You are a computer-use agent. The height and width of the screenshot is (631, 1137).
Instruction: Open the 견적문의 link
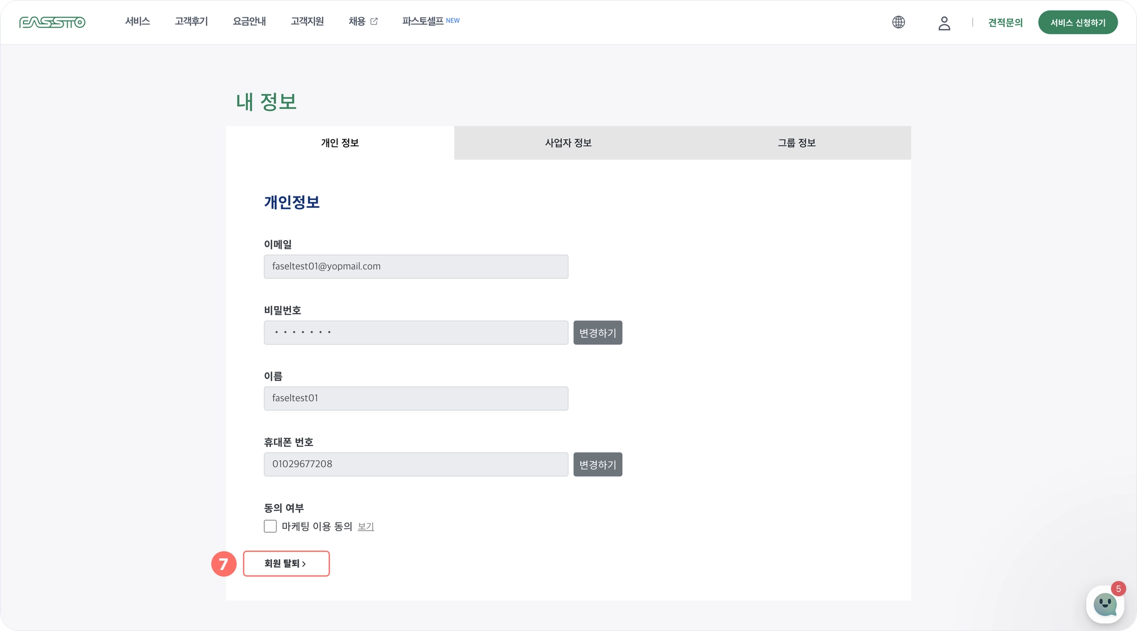1005,23
